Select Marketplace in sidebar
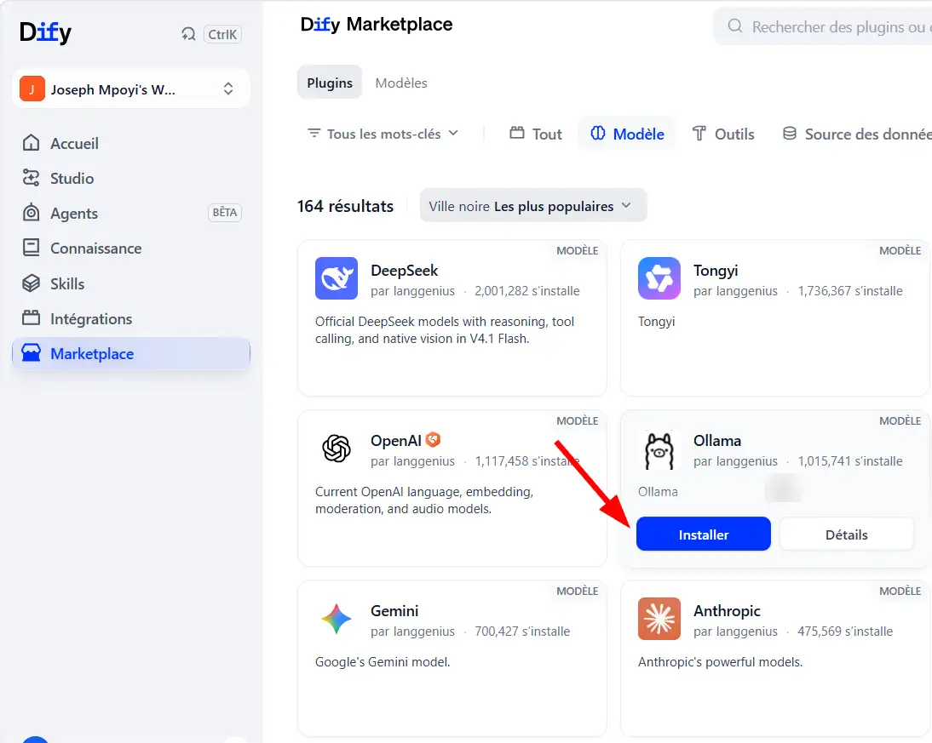932x743 pixels. coord(130,353)
